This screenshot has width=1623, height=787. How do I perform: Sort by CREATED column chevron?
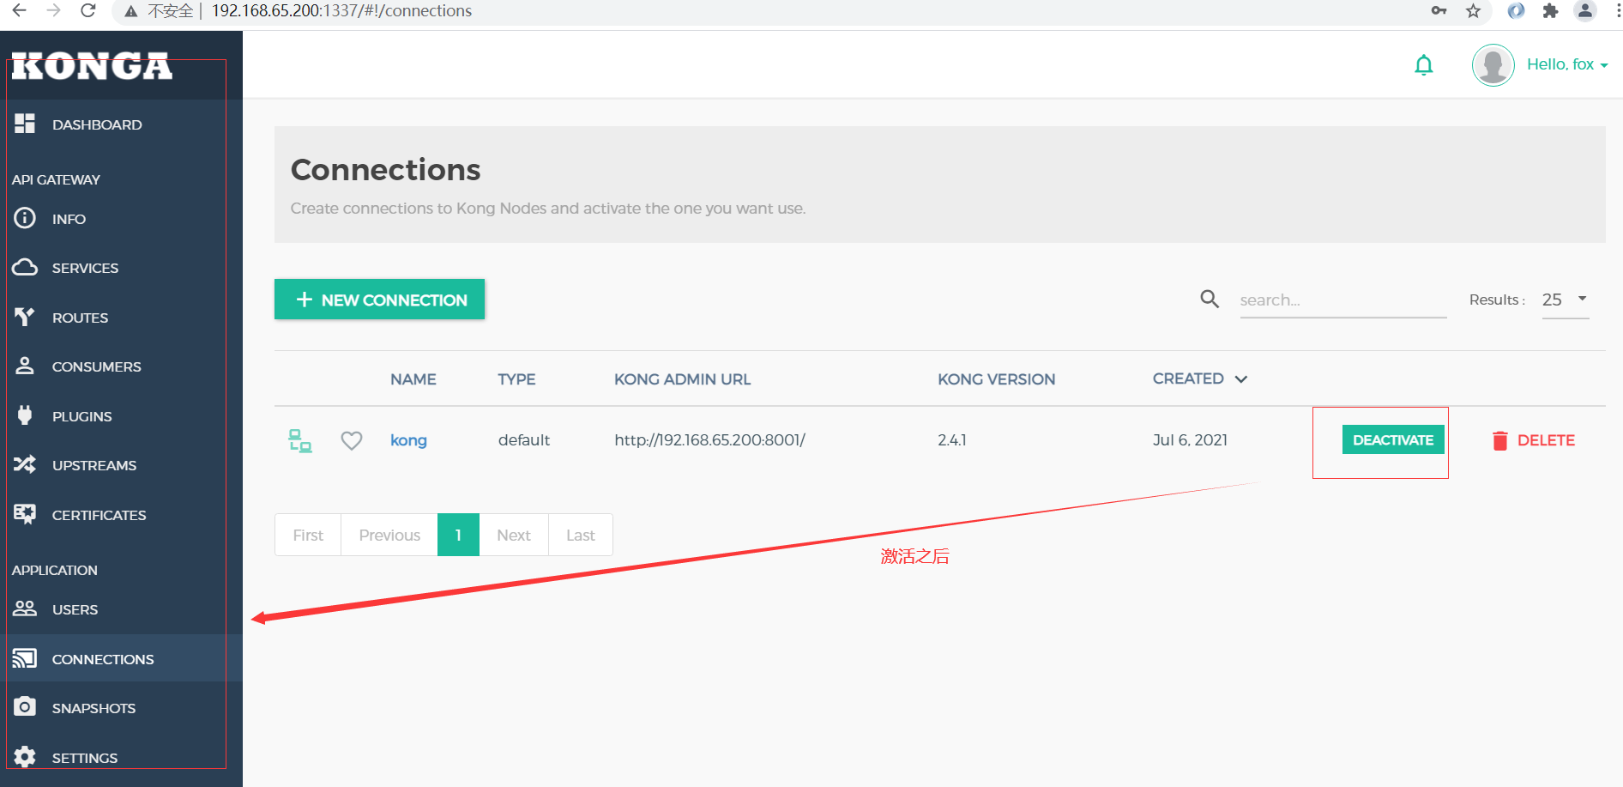[1240, 378]
